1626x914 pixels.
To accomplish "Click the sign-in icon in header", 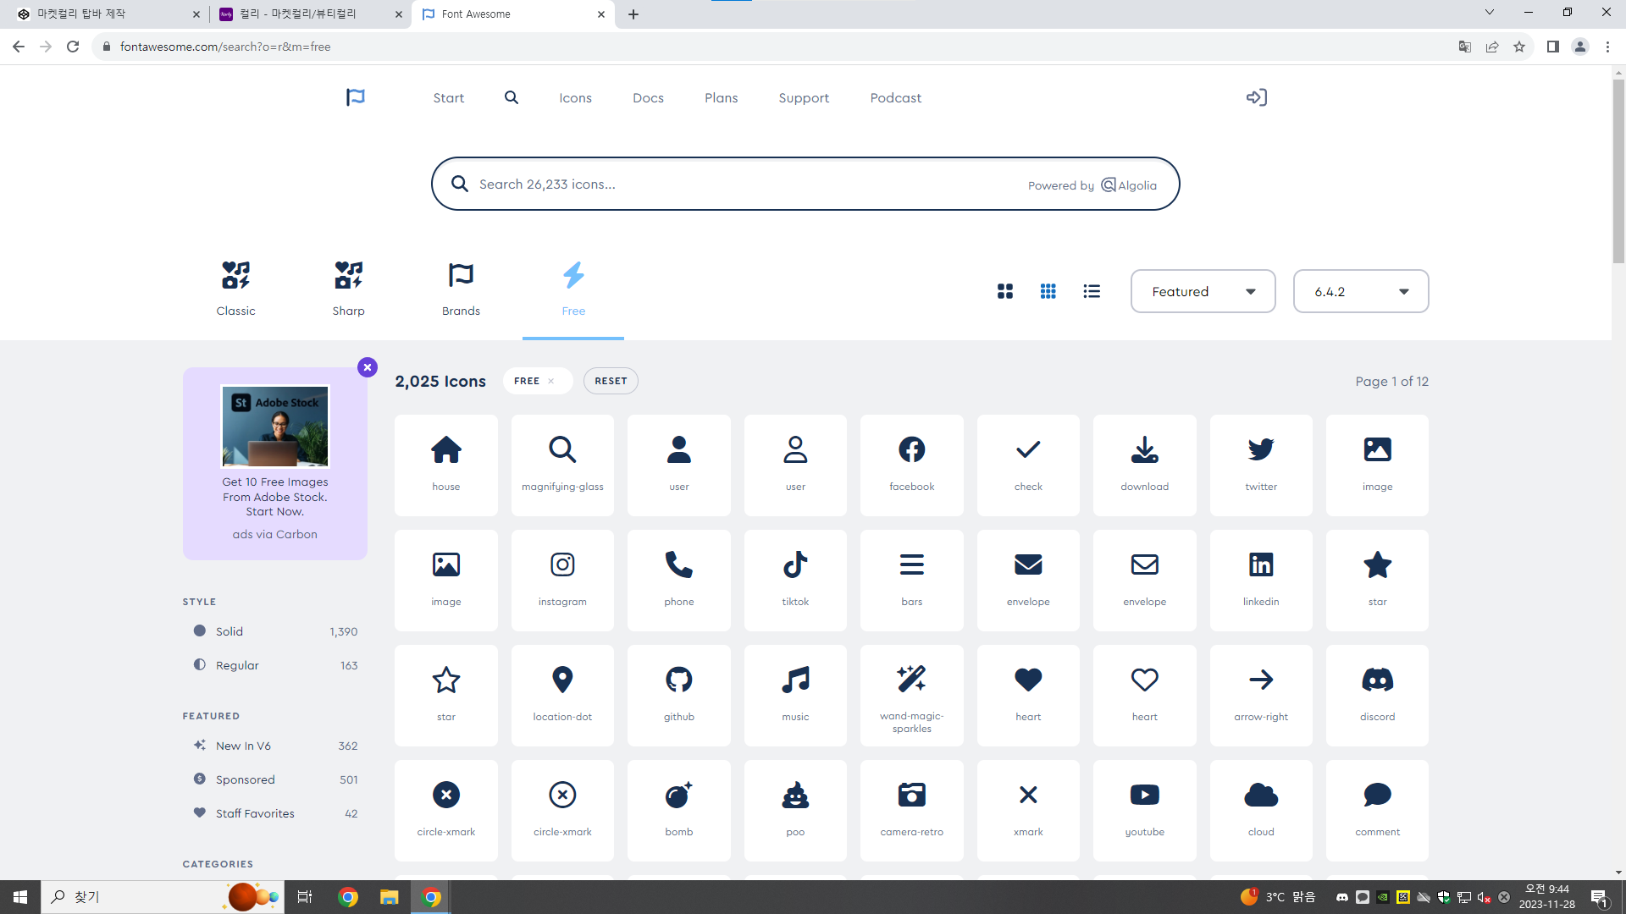I will (1256, 97).
